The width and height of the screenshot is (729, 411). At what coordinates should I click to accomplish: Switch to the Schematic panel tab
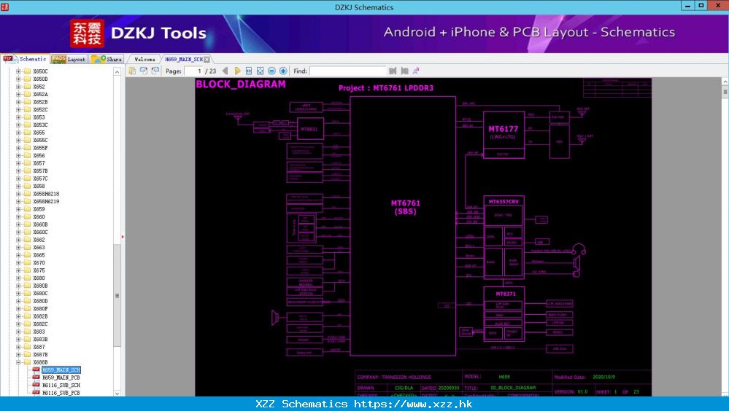pos(25,59)
